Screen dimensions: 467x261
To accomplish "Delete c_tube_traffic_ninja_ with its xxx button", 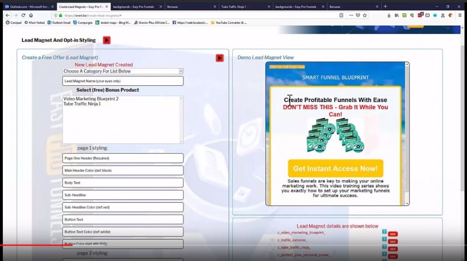I will (x=393, y=249).
